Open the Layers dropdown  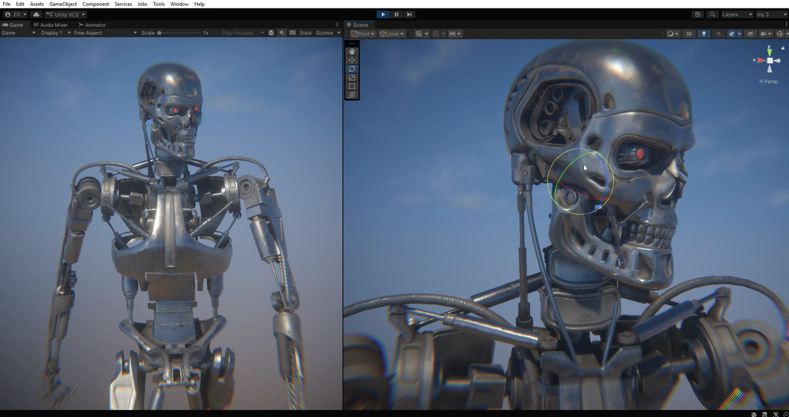737,14
